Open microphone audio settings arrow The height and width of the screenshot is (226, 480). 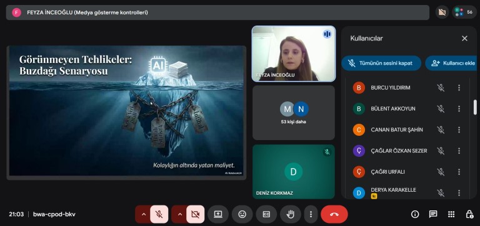point(143,214)
